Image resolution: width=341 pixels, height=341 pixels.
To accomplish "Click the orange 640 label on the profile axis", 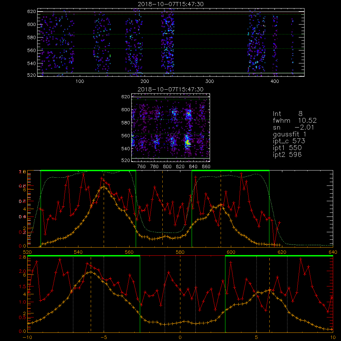I will [333, 252].
